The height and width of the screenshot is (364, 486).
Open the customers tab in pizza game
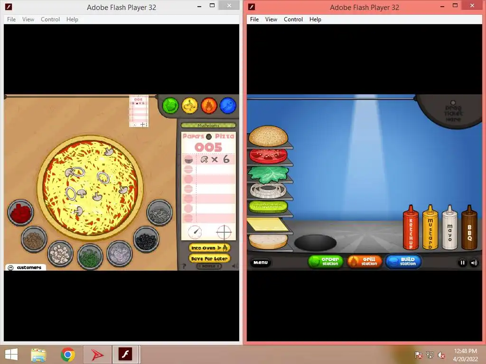click(x=26, y=267)
